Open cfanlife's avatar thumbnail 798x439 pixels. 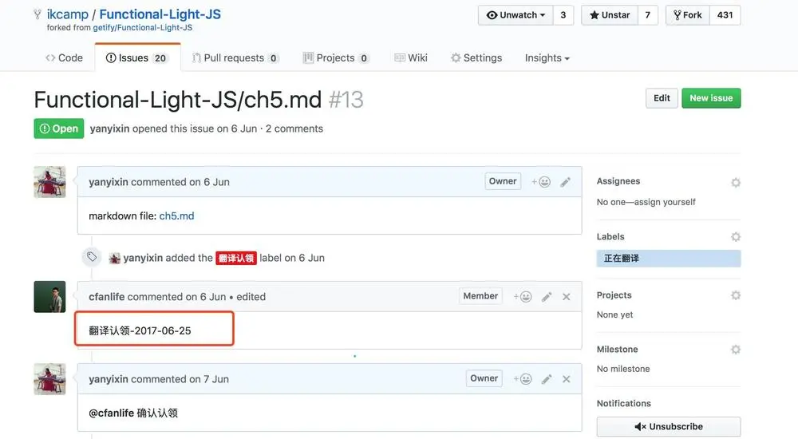(x=49, y=296)
